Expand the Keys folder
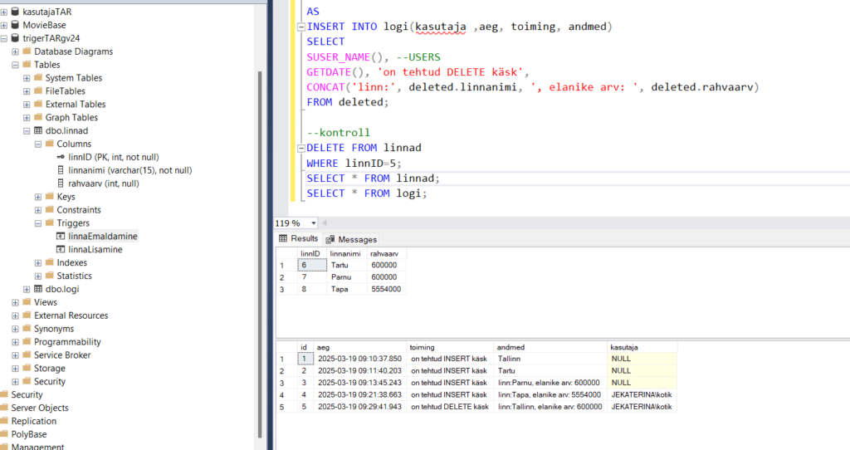Image resolution: width=850 pixels, height=450 pixels. tap(38, 197)
